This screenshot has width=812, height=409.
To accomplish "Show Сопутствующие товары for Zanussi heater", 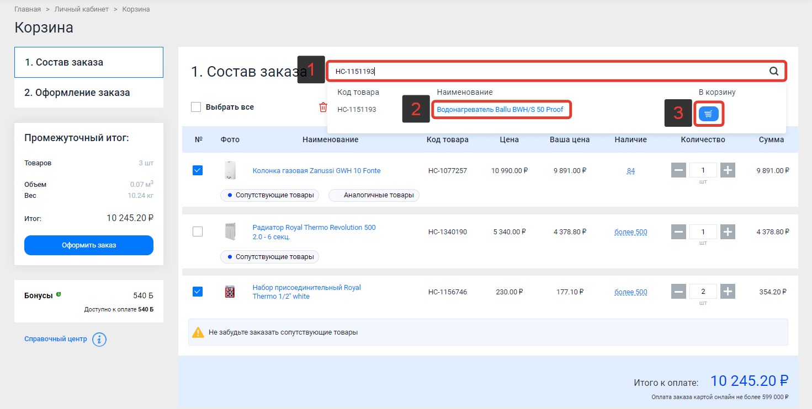I will (269, 195).
